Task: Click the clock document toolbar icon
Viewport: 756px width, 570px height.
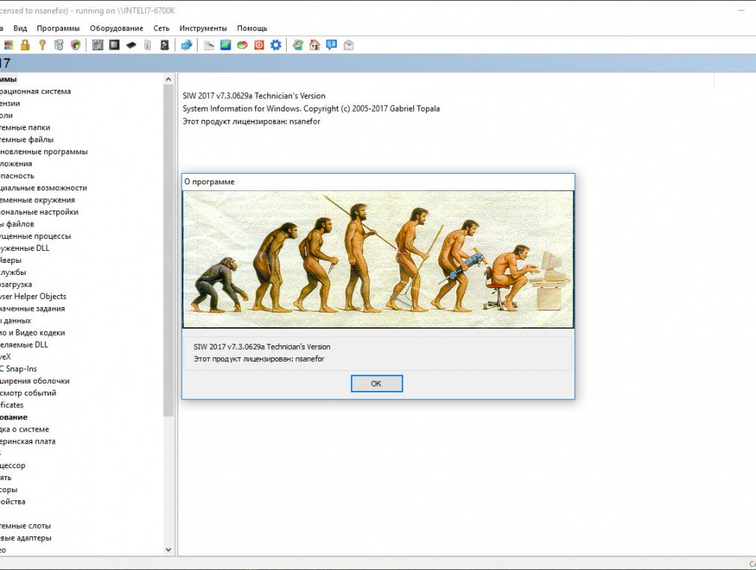Action: coord(59,46)
